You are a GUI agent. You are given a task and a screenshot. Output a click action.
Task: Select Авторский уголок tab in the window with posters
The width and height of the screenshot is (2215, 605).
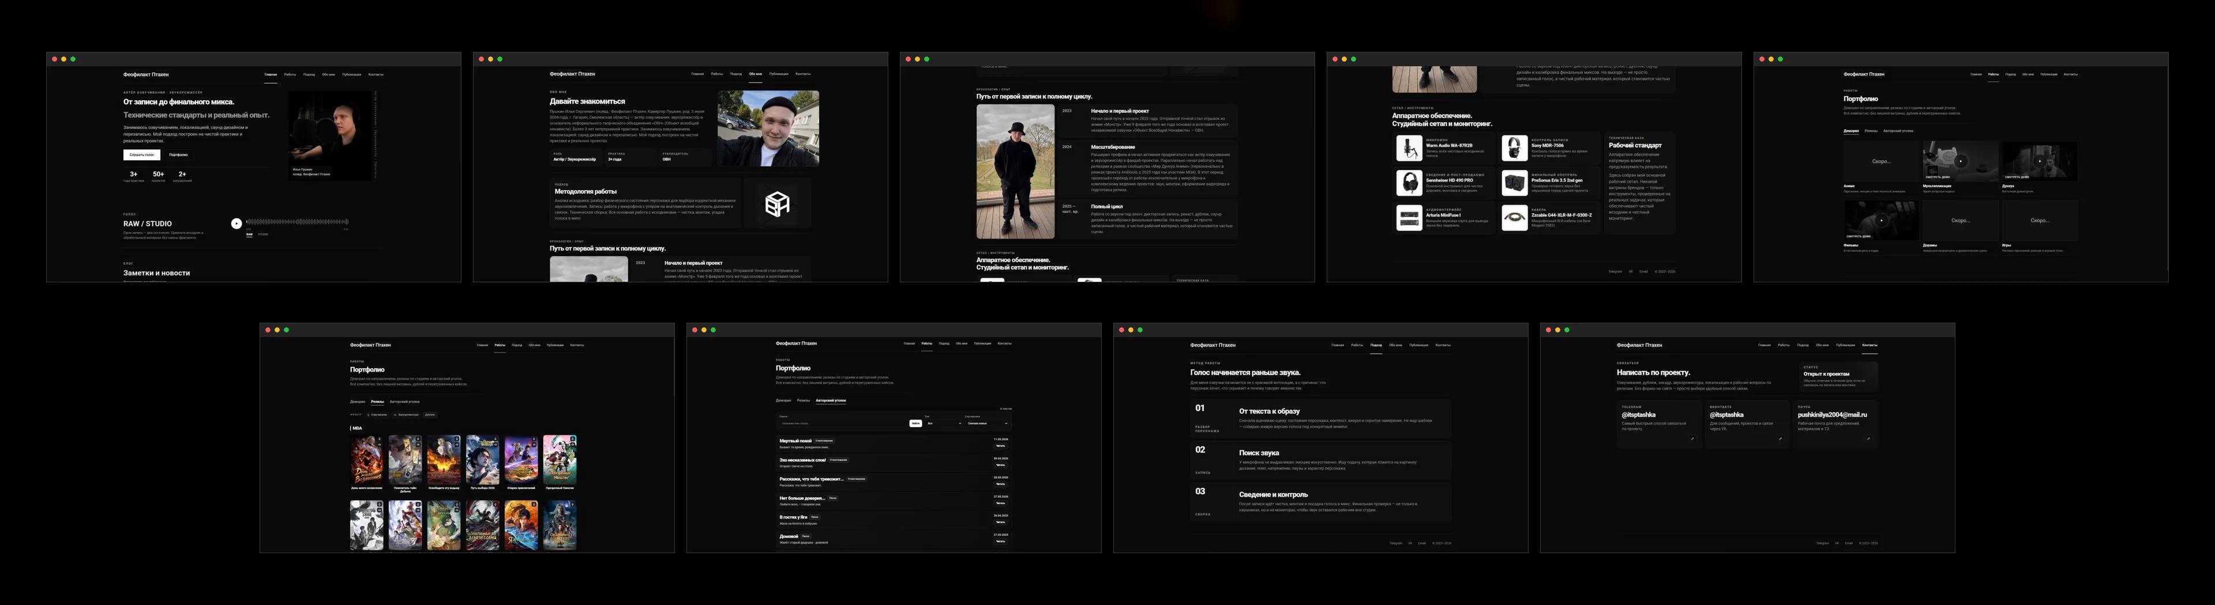404,402
